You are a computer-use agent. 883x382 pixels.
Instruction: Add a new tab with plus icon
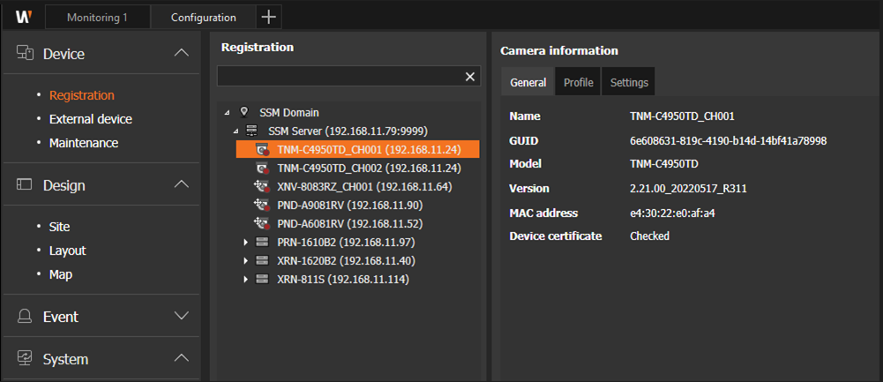point(268,17)
